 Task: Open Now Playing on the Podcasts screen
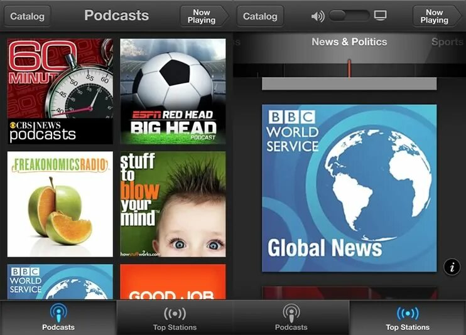tap(204, 16)
